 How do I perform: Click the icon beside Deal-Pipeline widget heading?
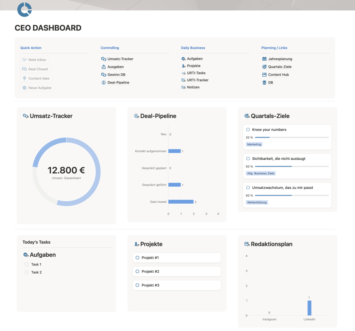137,116
